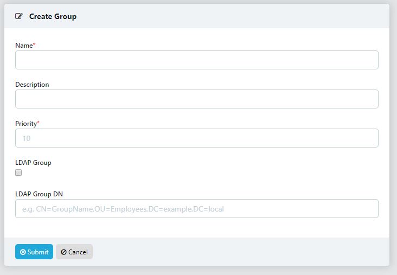Click the red asterisk next to Name
This screenshot has width=397, height=275.
(x=34, y=45)
